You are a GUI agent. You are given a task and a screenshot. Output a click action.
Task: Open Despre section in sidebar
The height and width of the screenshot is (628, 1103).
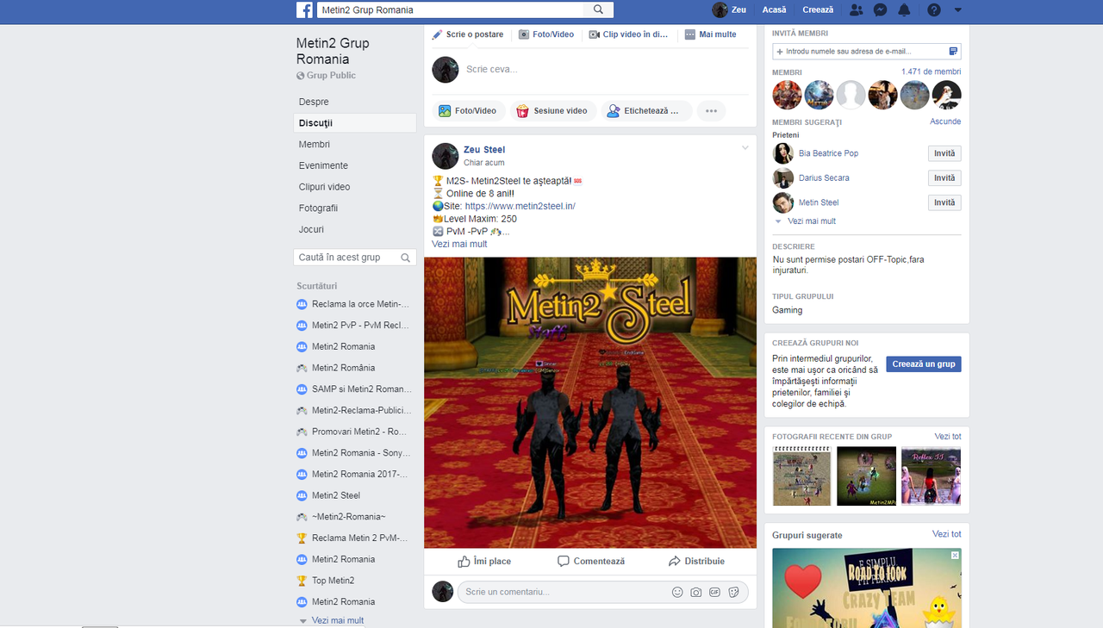point(314,102)
